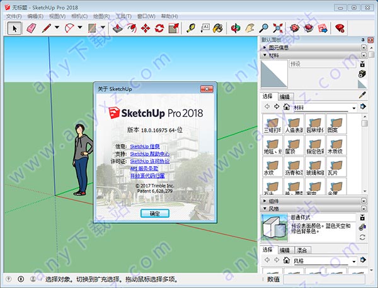Viewport: 378px width, 288px height.
Task: Select the Tape Measure tool
Action: [191, 28]
